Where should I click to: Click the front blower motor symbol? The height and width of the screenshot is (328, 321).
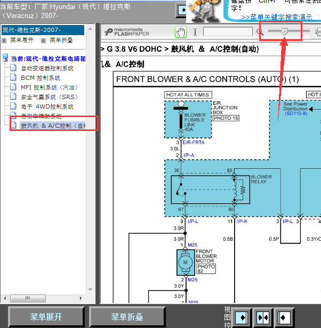[186, 263]
